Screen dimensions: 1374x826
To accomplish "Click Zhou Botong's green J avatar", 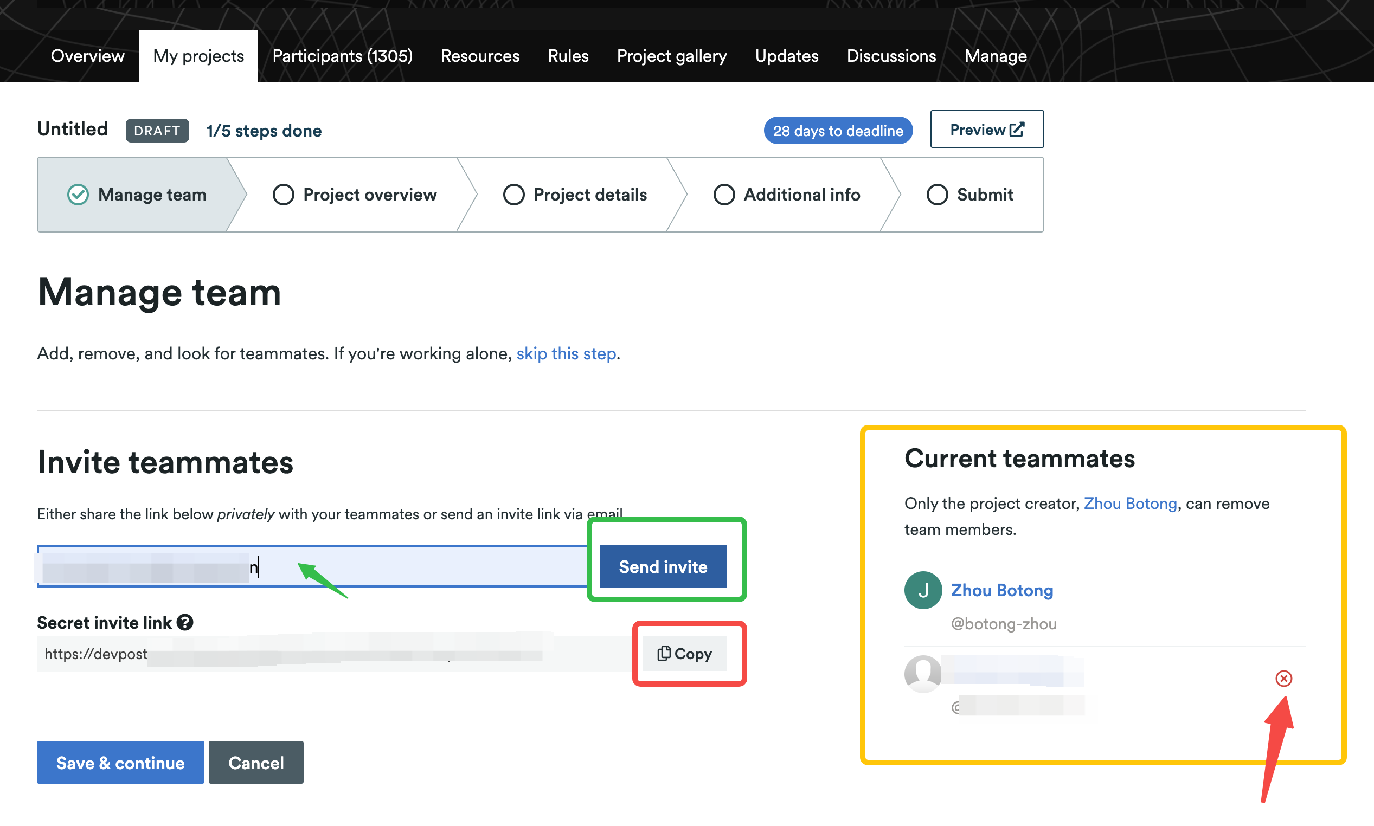I will pyautogui.click(x=922, y=590).
